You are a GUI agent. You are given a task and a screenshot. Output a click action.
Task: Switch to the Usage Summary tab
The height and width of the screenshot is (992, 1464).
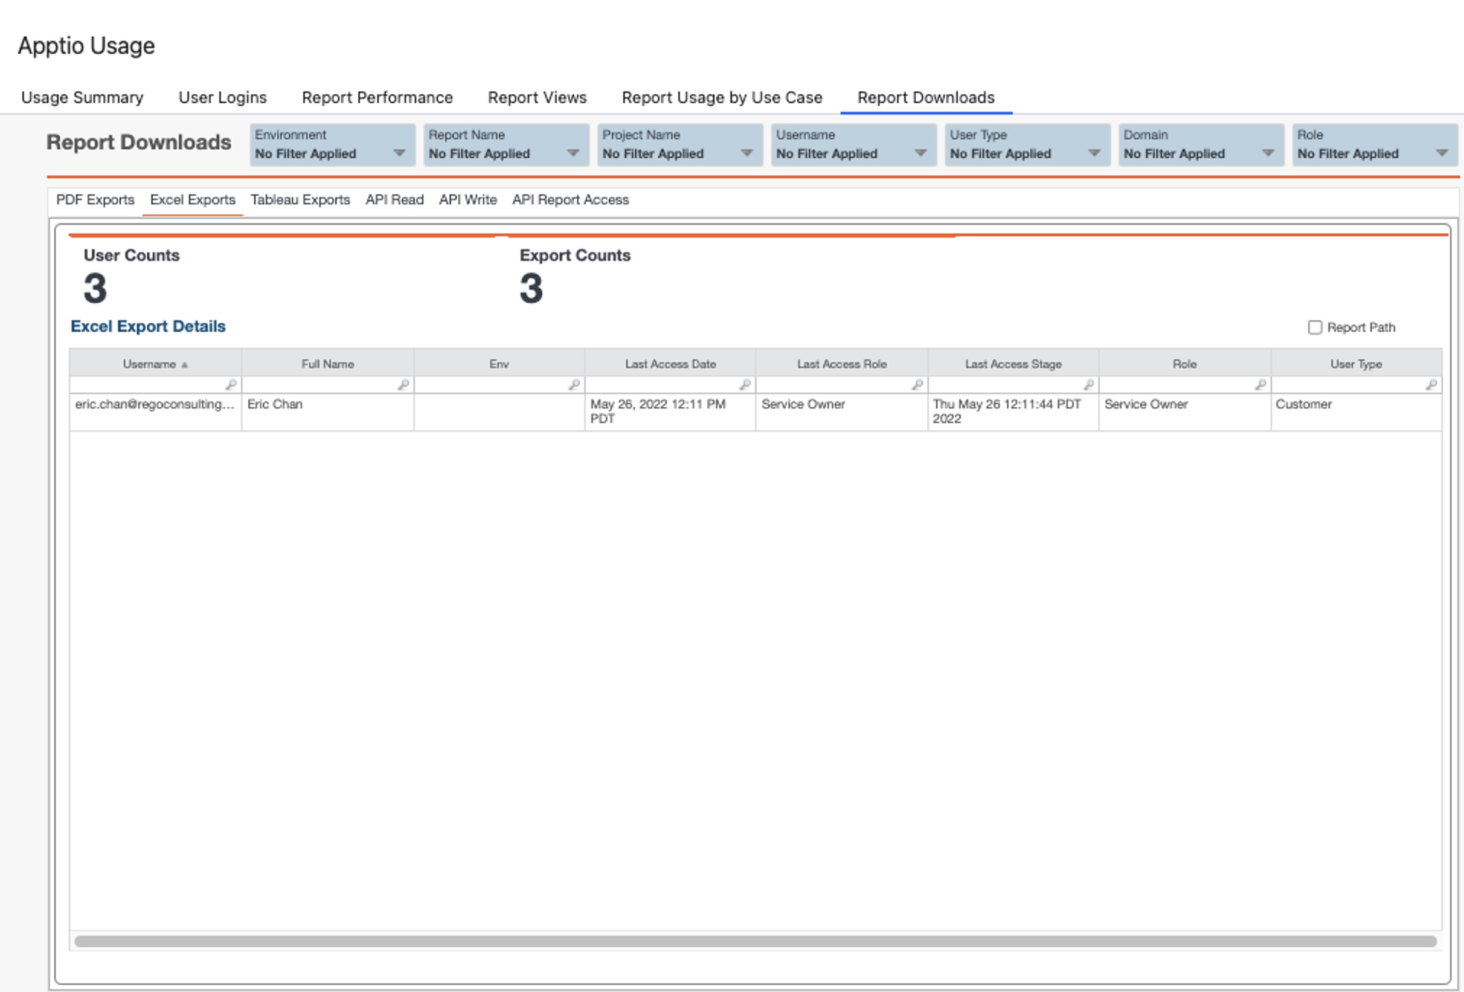(83, 98)
